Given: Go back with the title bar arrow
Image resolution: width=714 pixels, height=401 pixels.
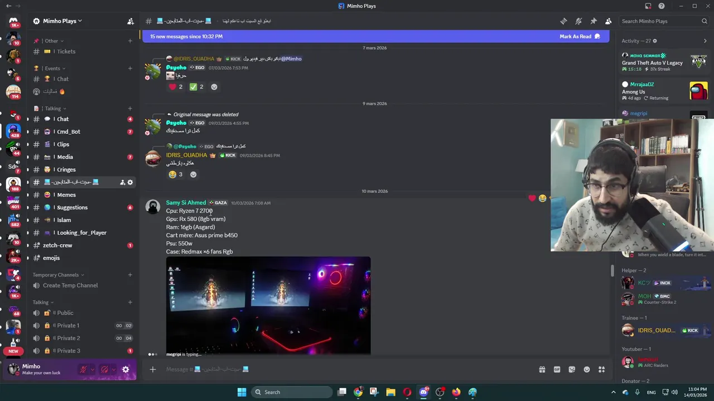Looking at the screenshot, I should click(x=8, y=6).
